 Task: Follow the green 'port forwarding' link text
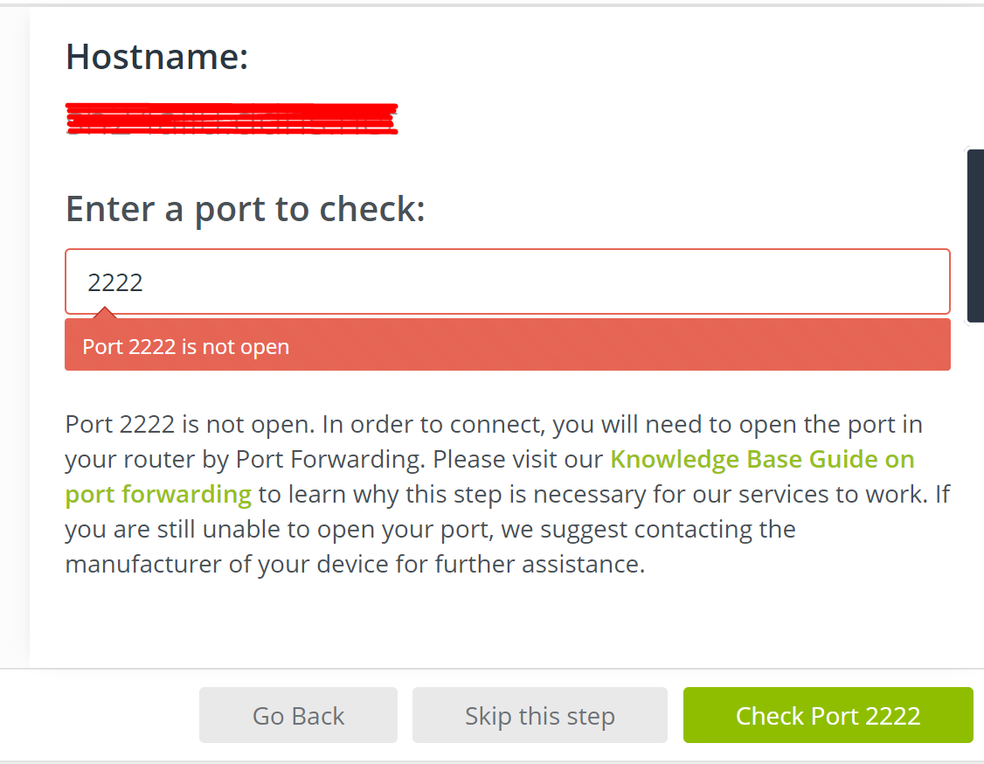point(158,494)
